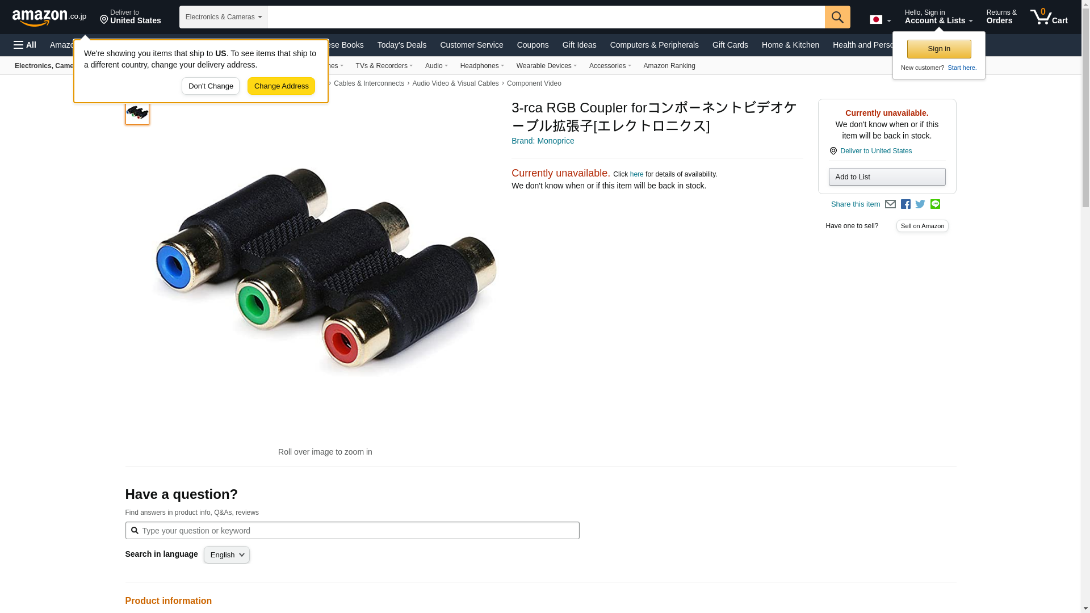Go to Amazon.co.jp home logo
This screenshot has width=1090, height=613.
click(x=49, y=17)
